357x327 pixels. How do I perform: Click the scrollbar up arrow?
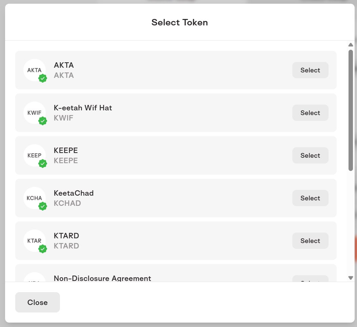[x=351, y=45]
